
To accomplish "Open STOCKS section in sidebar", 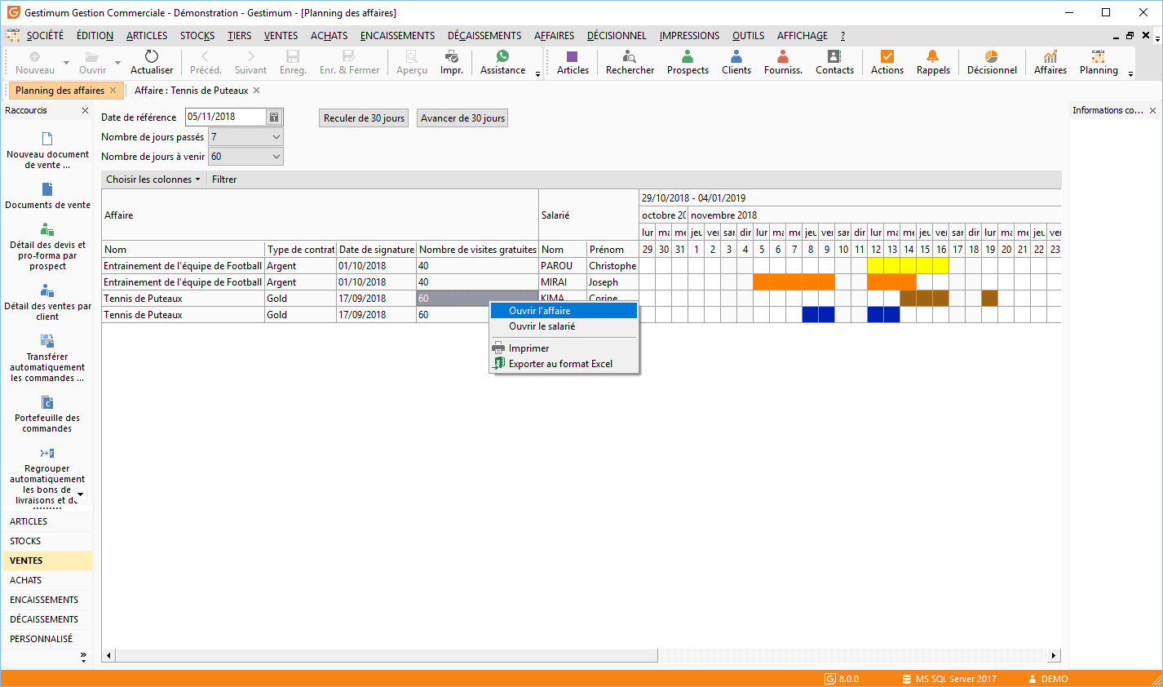I will click(47, 541).
